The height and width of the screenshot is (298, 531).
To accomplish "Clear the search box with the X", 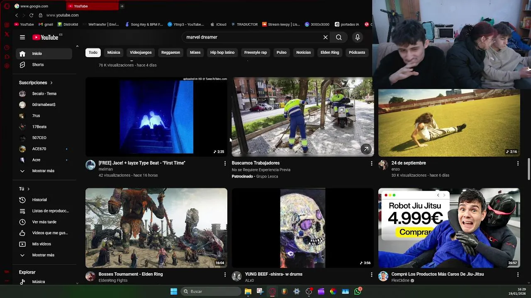I will [326, 37].
